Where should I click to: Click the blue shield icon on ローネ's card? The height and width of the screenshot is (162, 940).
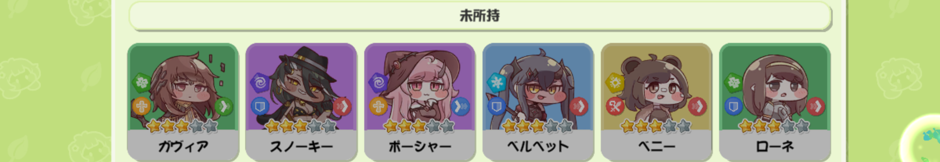click(733, 106)
